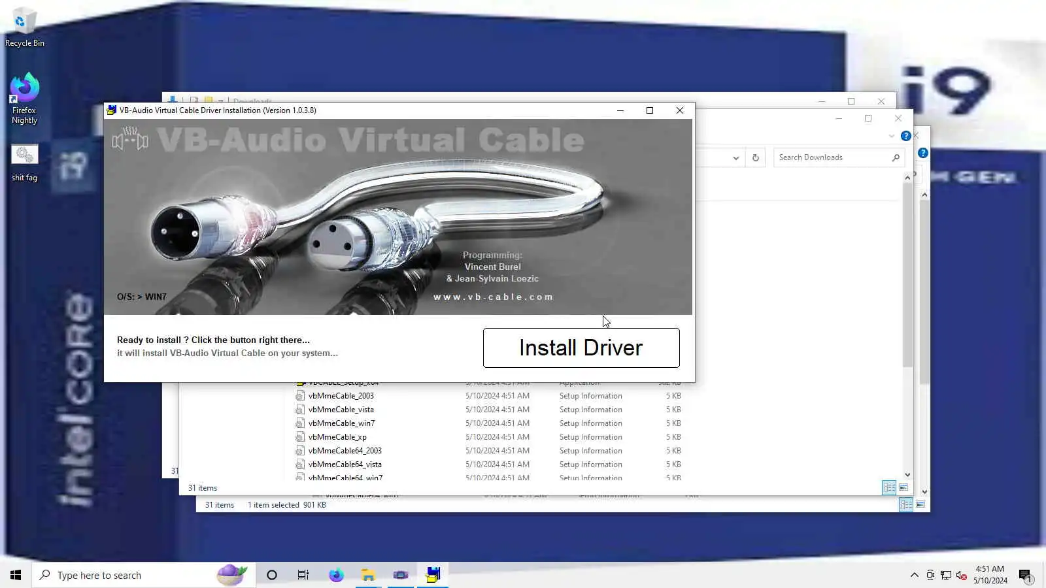Click the taskbar search box
This screenshot has width=1046, height=588.
[x=144, y=575]
